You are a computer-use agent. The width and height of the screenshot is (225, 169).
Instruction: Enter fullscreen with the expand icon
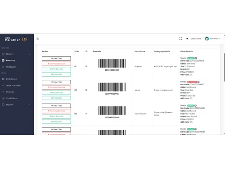point(180,39)
